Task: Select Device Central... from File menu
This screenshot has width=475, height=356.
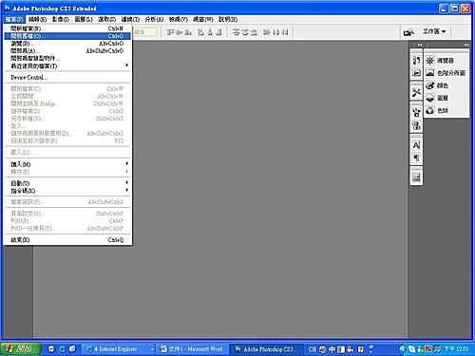Action: [67, 78]
